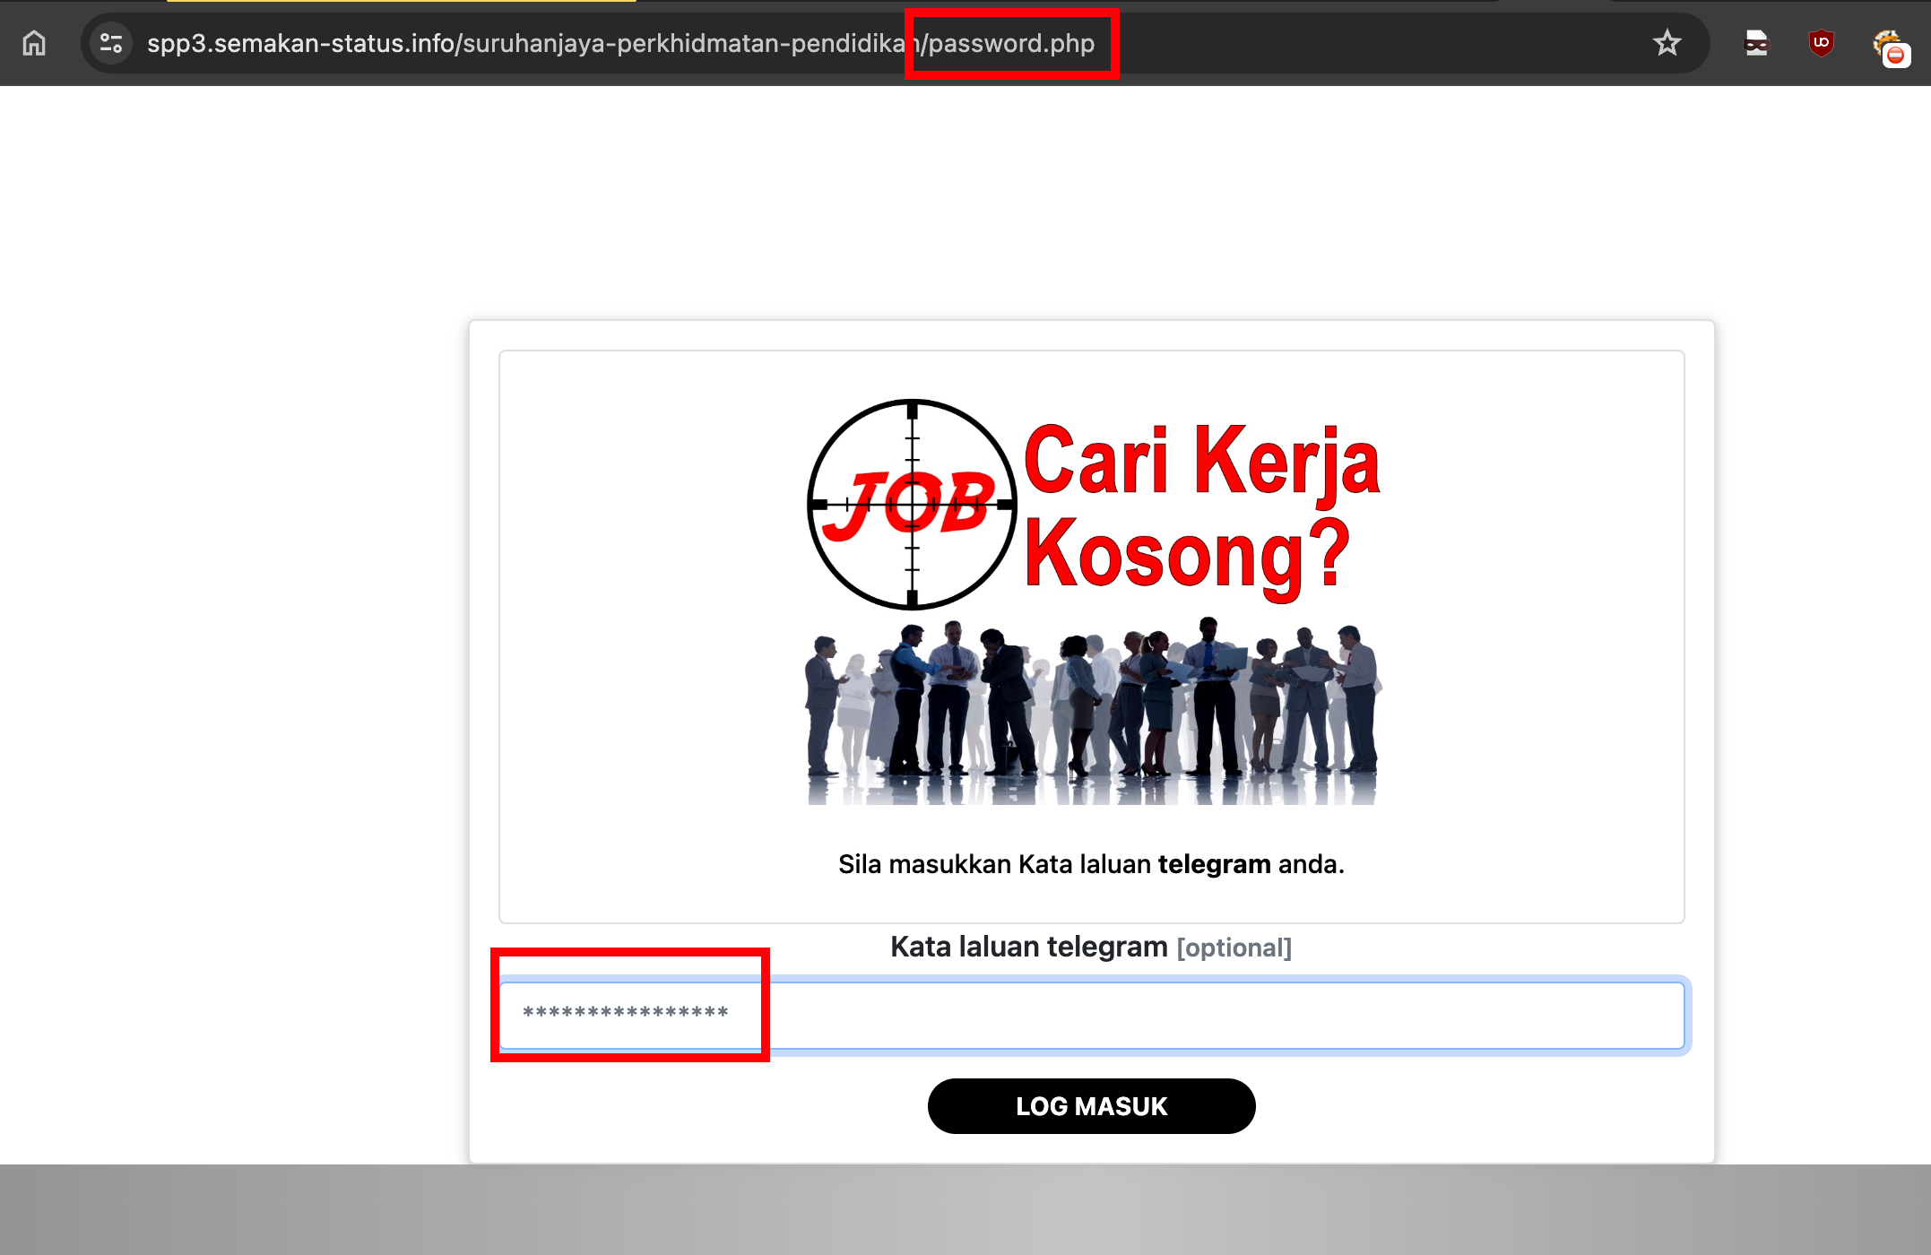Click the 'Kata laluan telegram' field label

pyautogui.click(x=1028, y=947)
